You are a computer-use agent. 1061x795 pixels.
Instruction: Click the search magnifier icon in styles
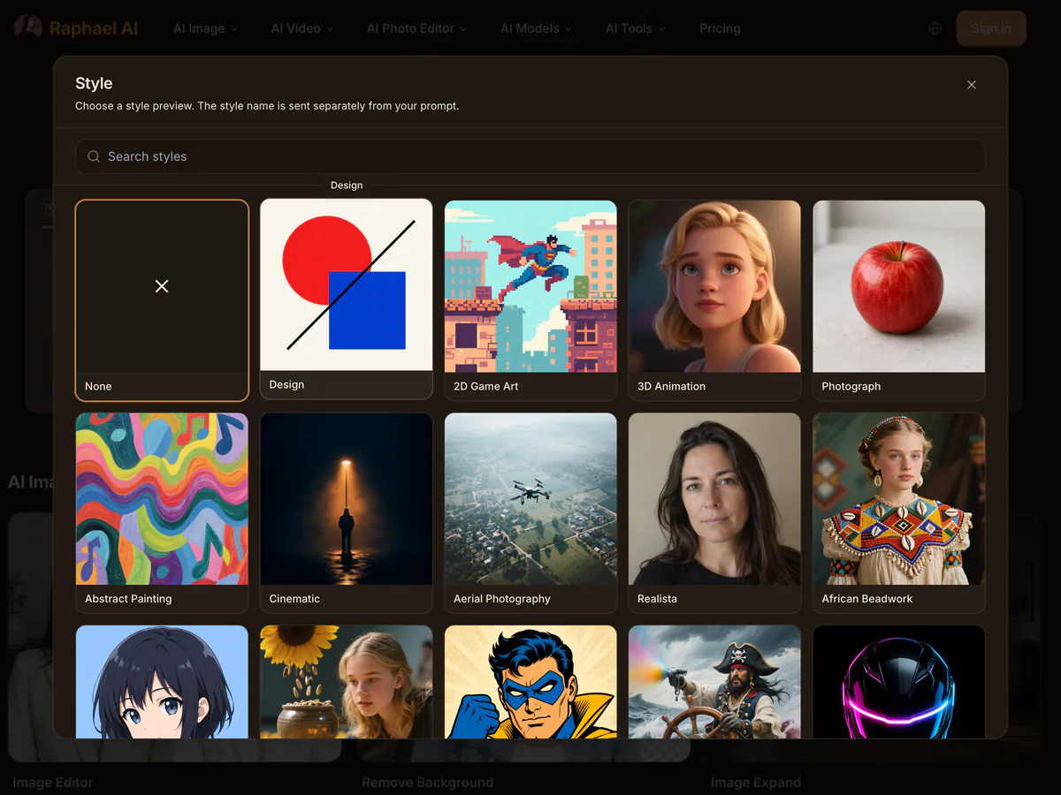coord(94,156)
